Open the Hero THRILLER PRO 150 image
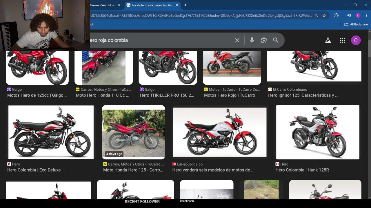 [x=168, y=68]
